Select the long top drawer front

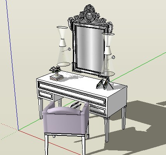[x=72, y=93]
